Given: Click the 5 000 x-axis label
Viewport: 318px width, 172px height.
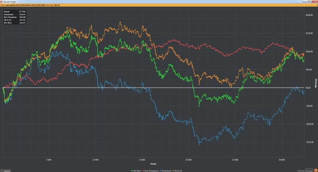Looking at the screenshot, I should click(x=49, y=160).
